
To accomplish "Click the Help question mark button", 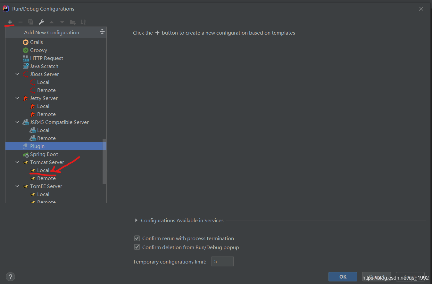I will 10,277.
